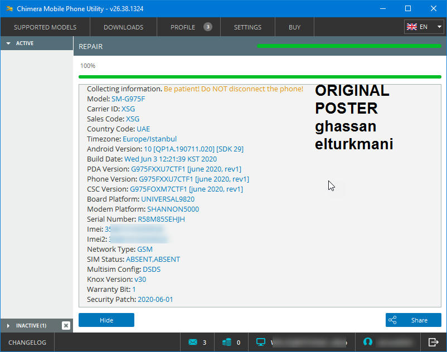
Task: Open the messages envelope icon
Action: click(193, 343)
